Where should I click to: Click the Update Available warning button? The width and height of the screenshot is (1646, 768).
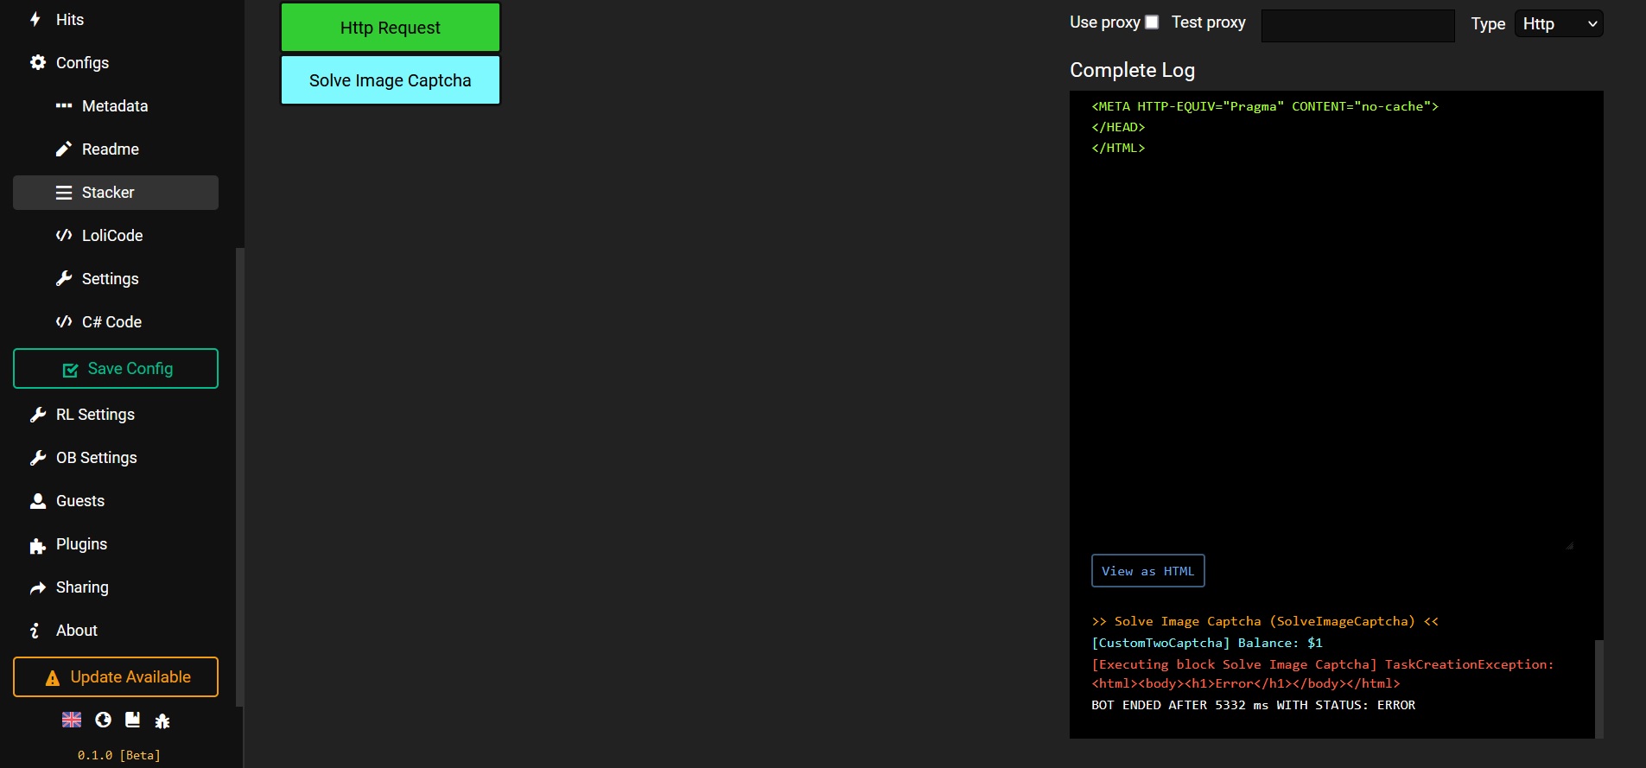tap(116, 677)
